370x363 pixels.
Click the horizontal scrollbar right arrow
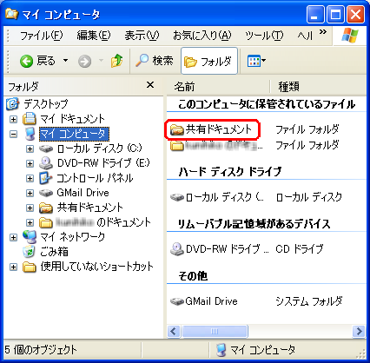[x=360, y=331]
